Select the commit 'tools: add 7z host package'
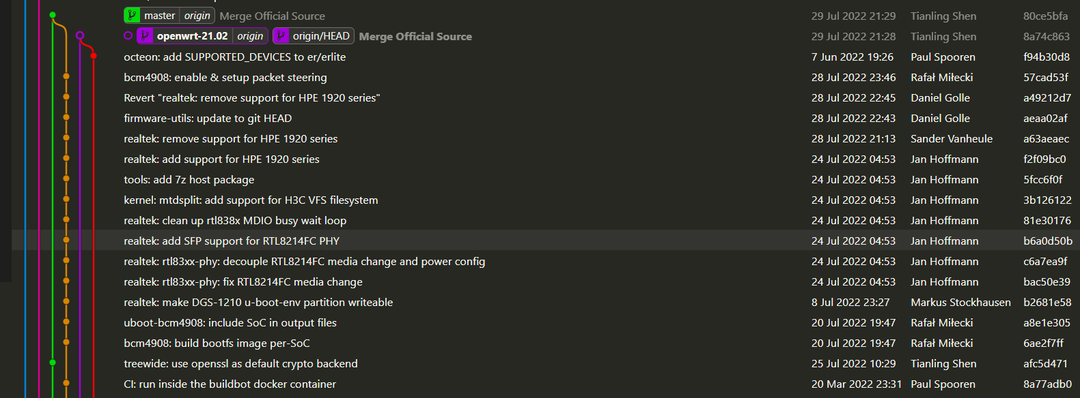Screen dimensions: 1080x398 189,179
